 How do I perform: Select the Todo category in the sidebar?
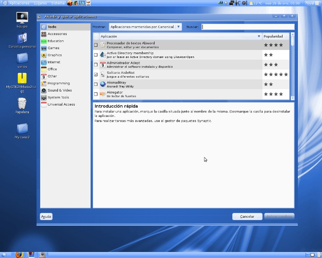click(65, 27)
